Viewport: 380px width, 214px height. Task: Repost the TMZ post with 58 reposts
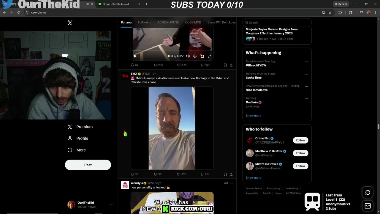click(158, 174)
